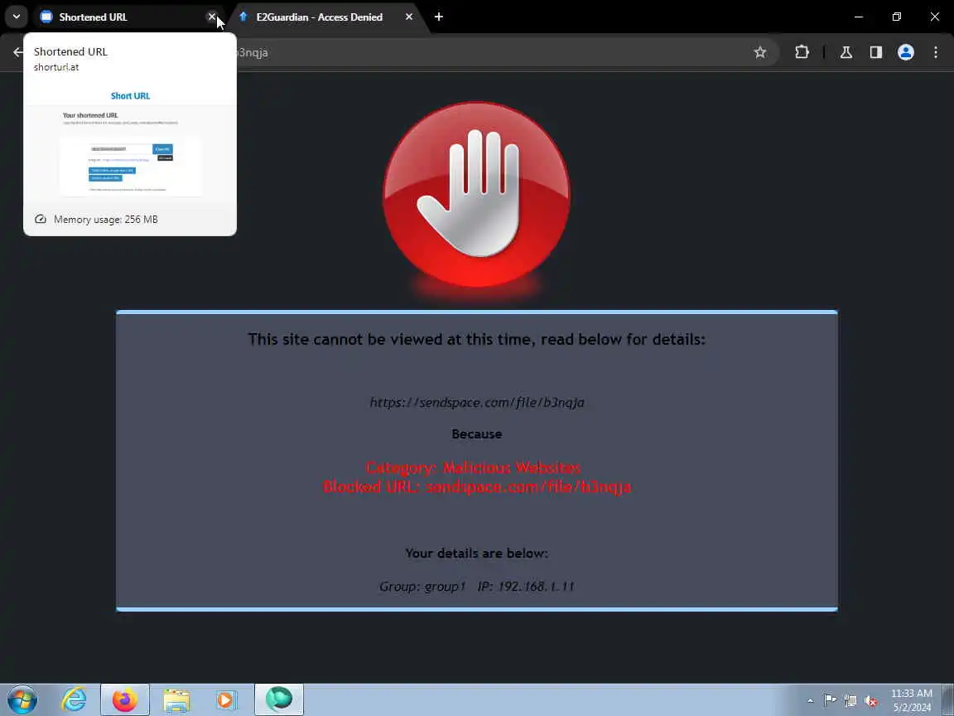Launch Internet Explorer from the taskbar
The height and width of the screenshot is (716, 954).
coord(74,699)
